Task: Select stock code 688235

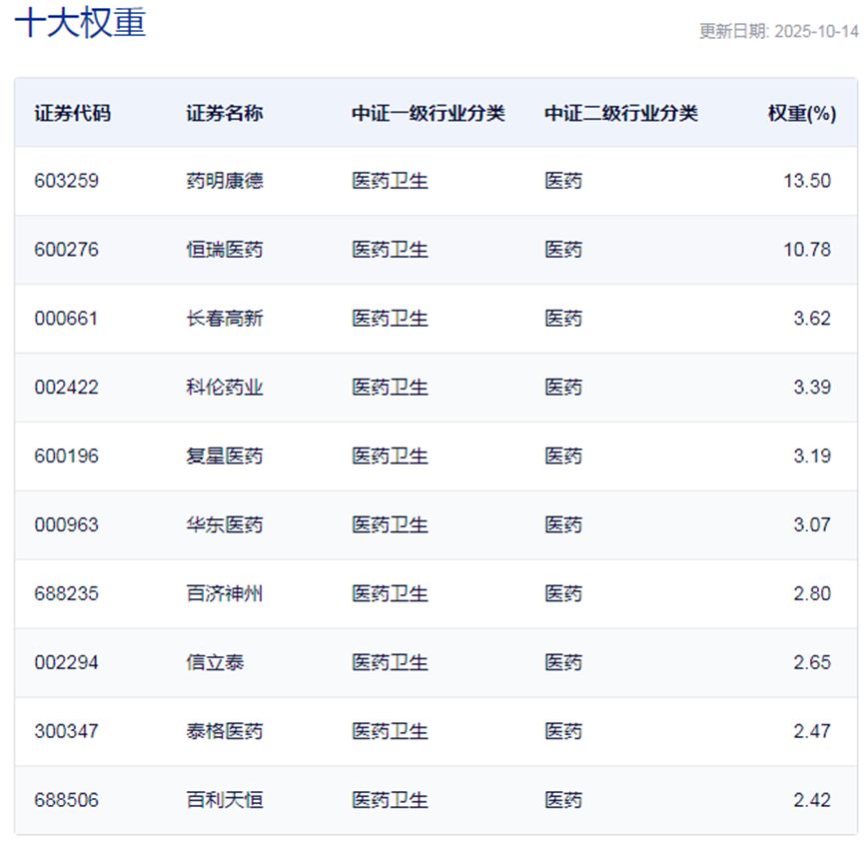Action: pyautogui.click(x=66, y=594)
